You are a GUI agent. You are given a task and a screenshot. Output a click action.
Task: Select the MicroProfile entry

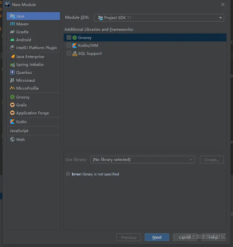click(x=33, y=88)
